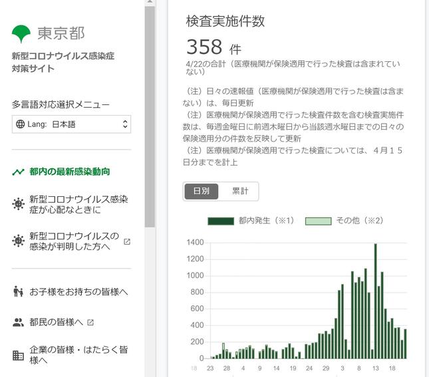The height and width of the screenshot is (377, 429).
Task: Click the people icon beside 都民の皆様へ
Action: 18,322
